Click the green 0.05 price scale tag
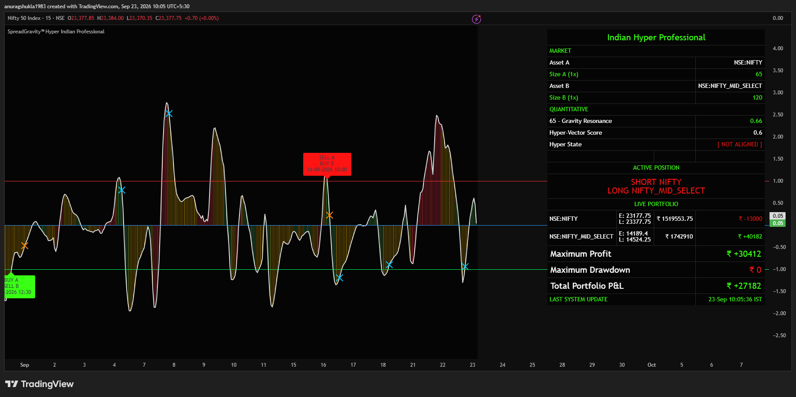The image size is (796, 397). (x=777, y=223)
